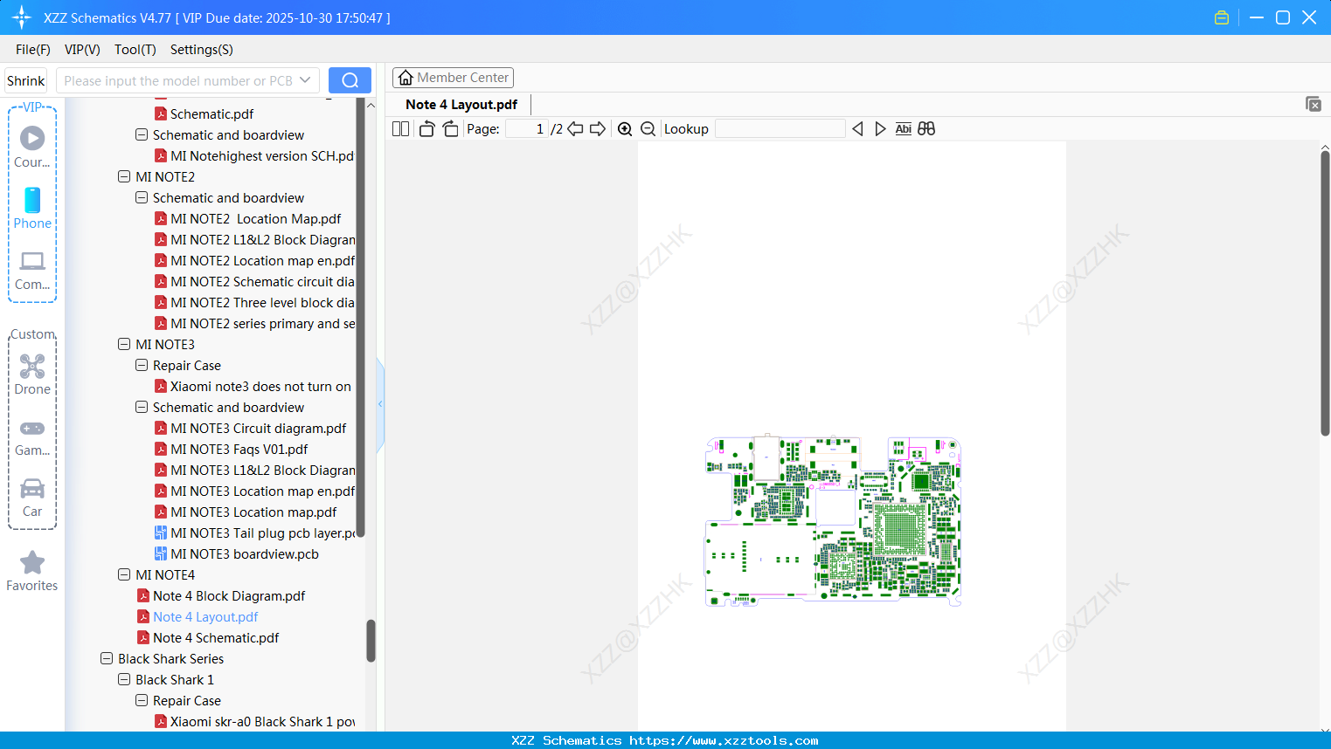Click the XZZ Schematics app logo

click(x=22, y=17)
